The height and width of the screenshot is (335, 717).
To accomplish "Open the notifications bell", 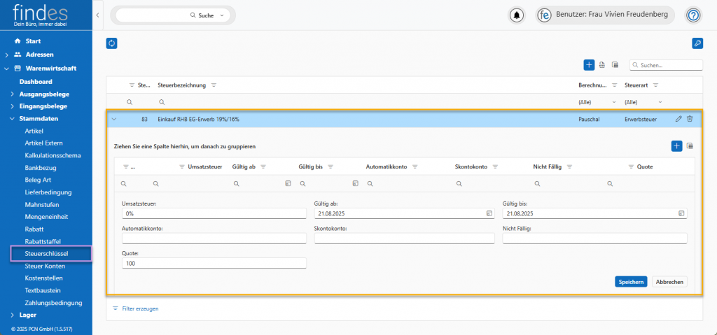I will pos(517,15).
